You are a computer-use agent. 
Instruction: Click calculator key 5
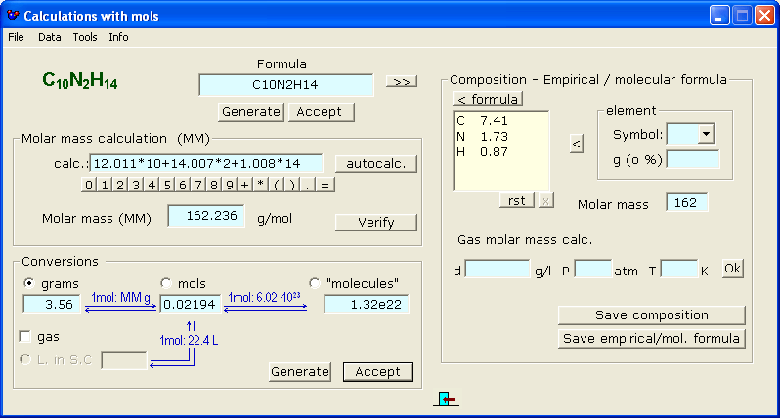click(x=167, y=185)
